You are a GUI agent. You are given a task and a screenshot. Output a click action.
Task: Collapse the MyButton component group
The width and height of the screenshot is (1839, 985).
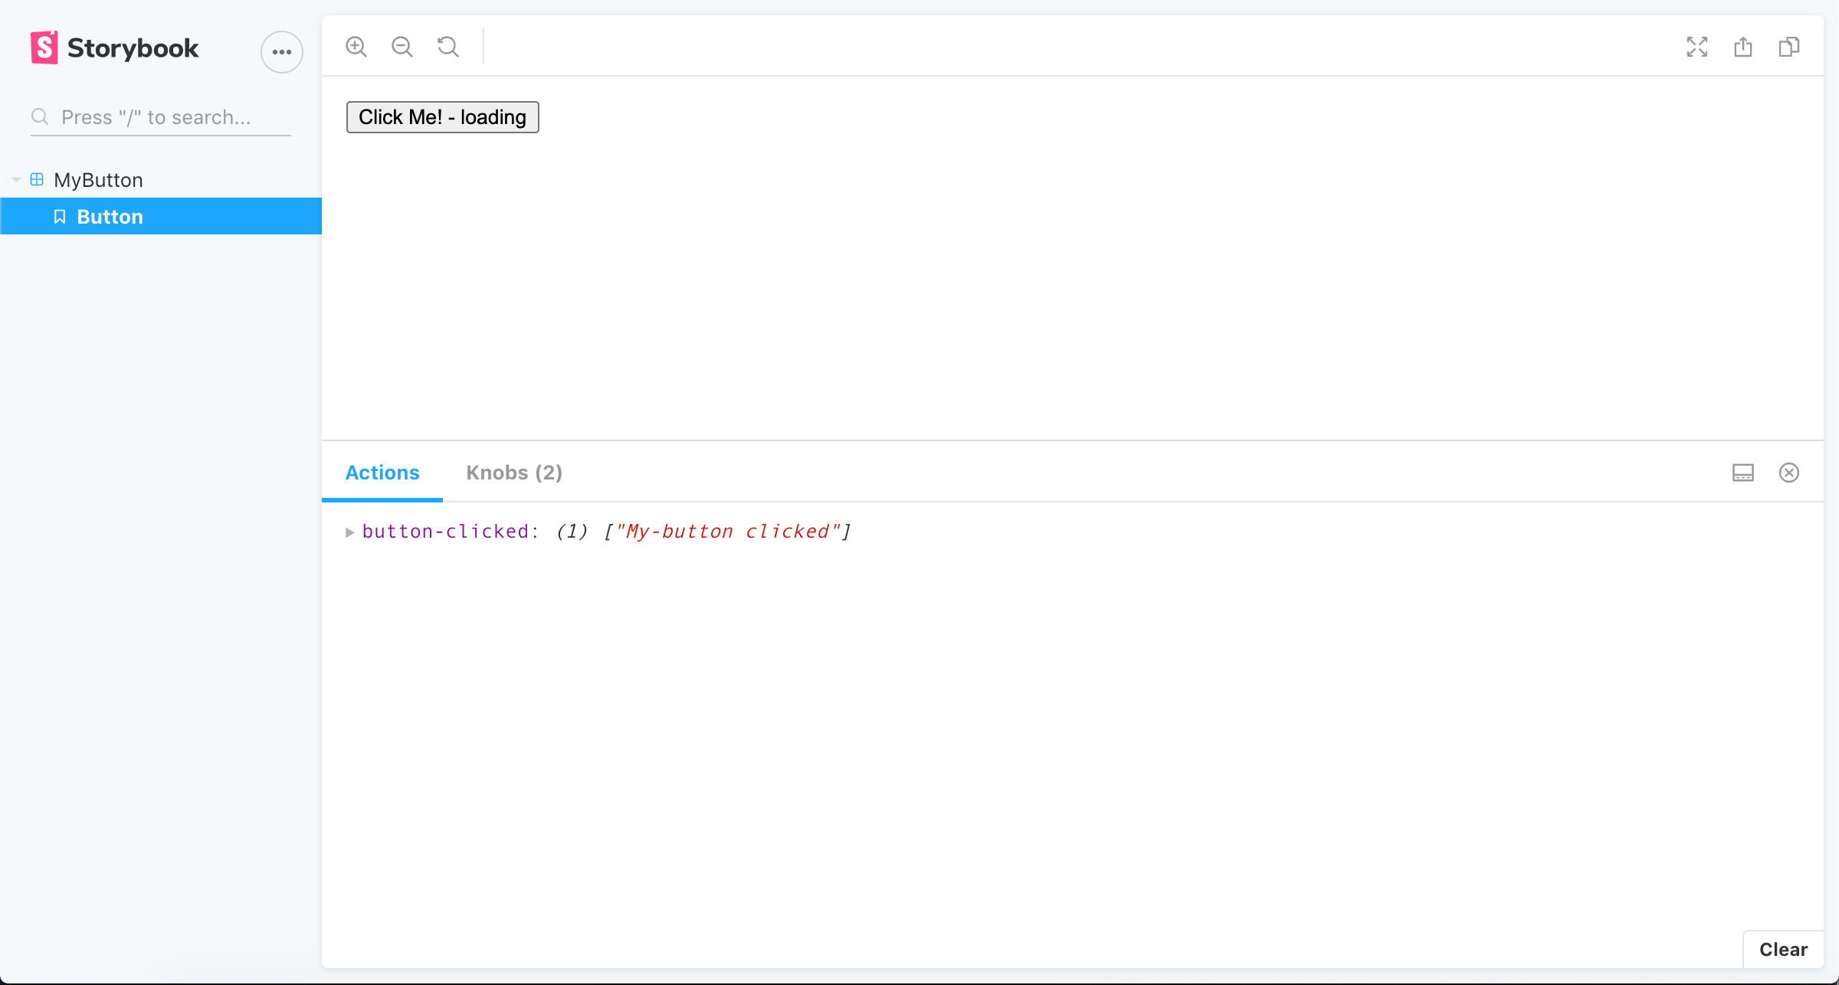point(16,180)
